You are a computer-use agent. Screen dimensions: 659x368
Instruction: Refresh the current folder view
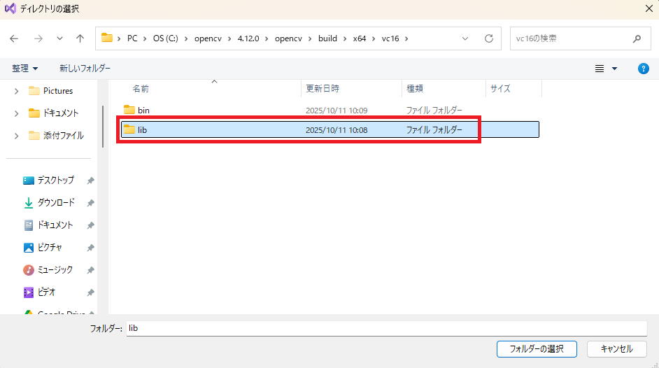(489, 38)
